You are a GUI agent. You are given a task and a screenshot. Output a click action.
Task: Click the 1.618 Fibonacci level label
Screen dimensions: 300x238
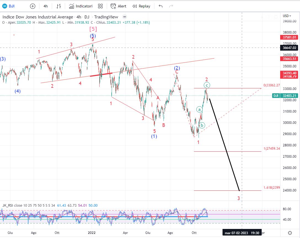(272, 188)
